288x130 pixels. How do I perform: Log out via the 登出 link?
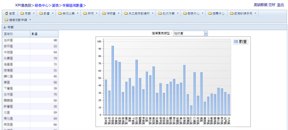click(280, 5)
